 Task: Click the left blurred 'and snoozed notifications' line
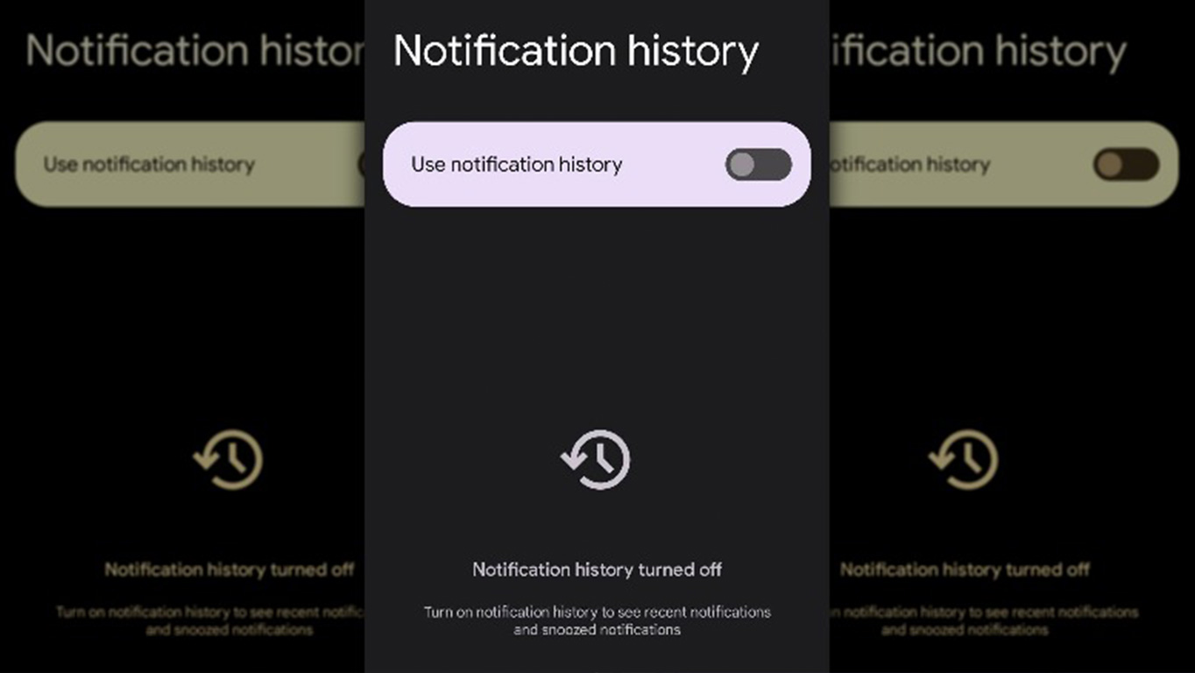pos(229,629)
